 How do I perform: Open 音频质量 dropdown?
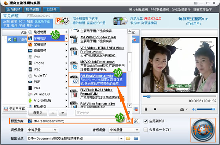pyautogui.click(x=124, y=130)
